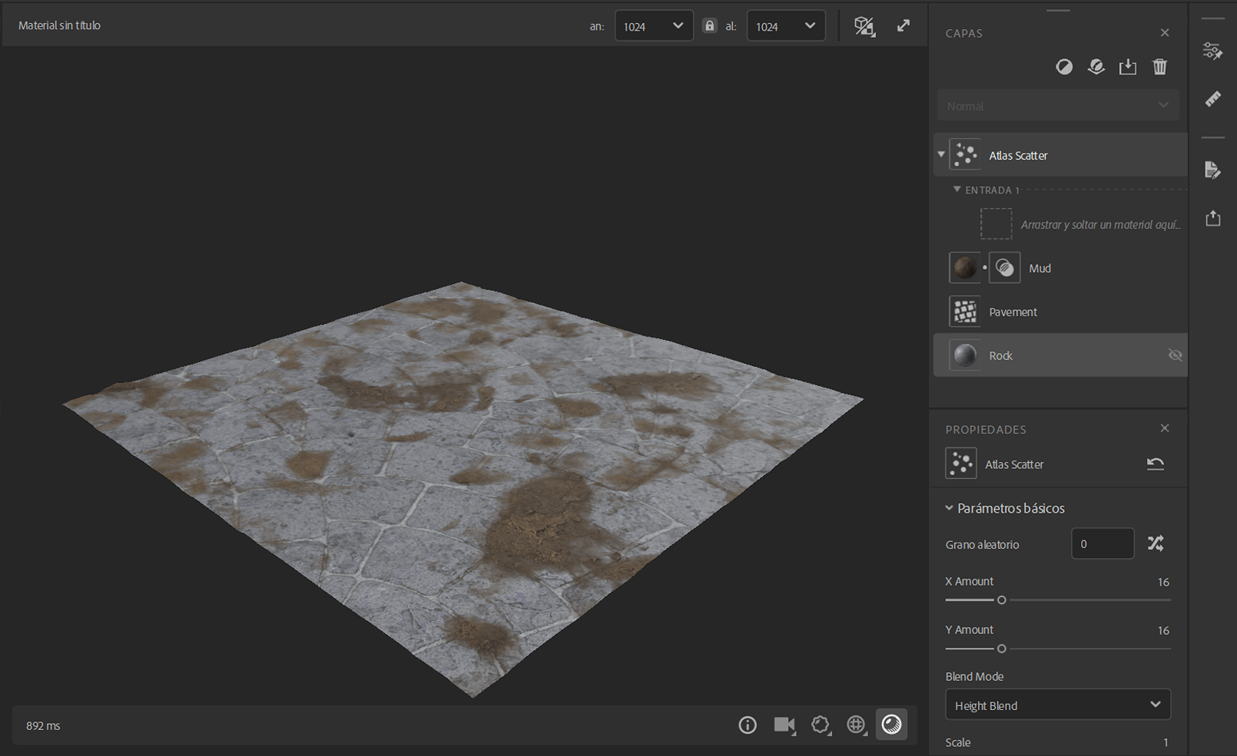Open the share/export icon in right sidebar
The height and width of the screenshot is (756, 1237).
1213,219
